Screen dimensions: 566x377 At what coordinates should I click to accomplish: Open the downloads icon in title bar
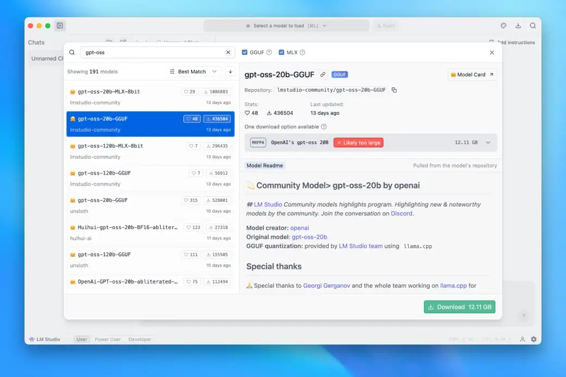pos(518,26)
